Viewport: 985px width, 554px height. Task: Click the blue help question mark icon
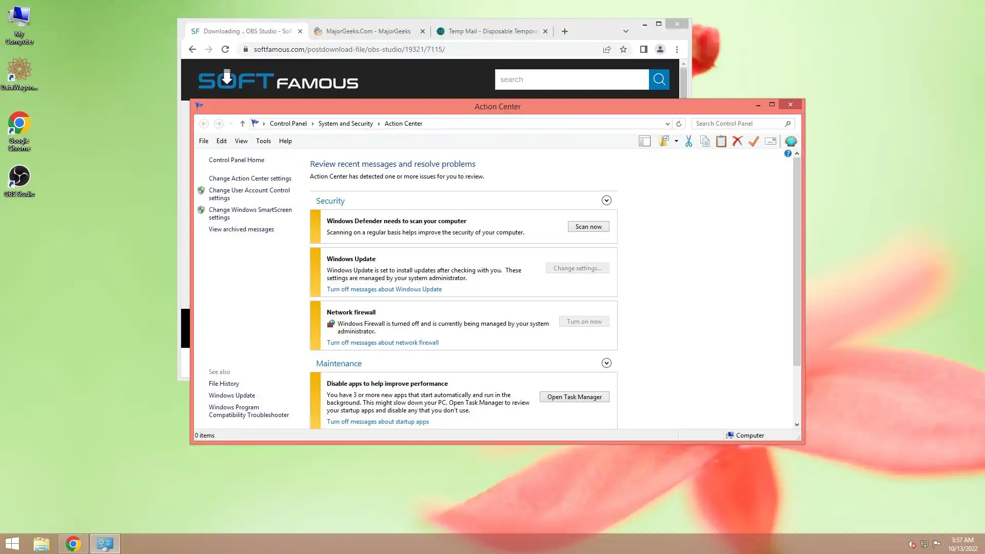pos(787,153)
